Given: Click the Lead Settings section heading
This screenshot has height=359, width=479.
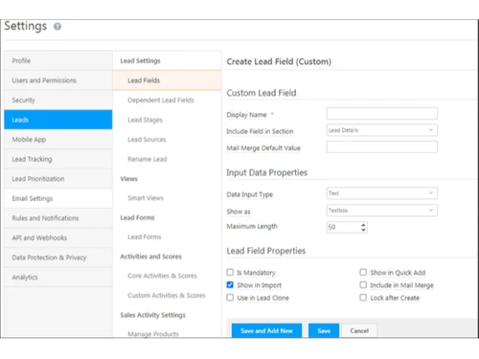Looking at the screenshot, I should (140, 60).
